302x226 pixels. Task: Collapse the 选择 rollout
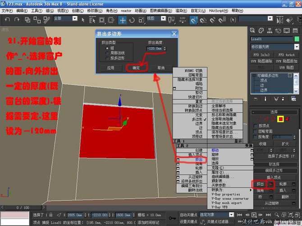click(274, 112)
